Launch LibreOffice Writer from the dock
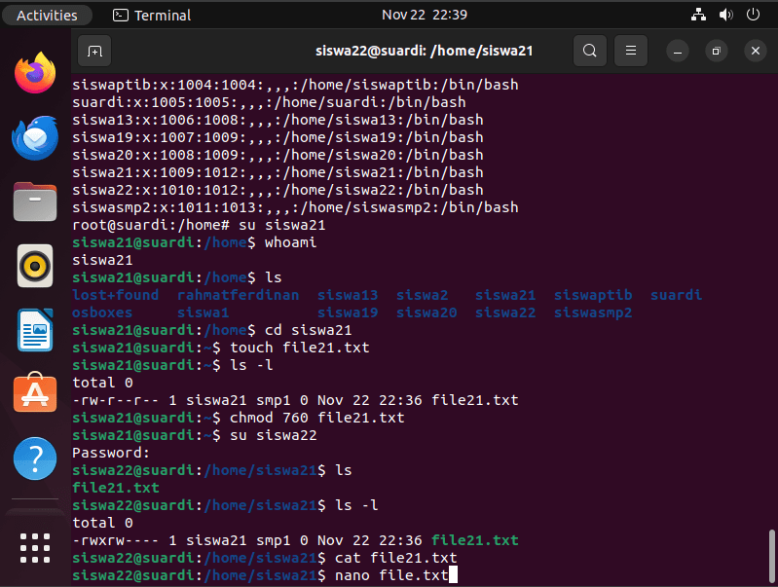The width and height of the screenshot is (778, 587). coord(35,330)
